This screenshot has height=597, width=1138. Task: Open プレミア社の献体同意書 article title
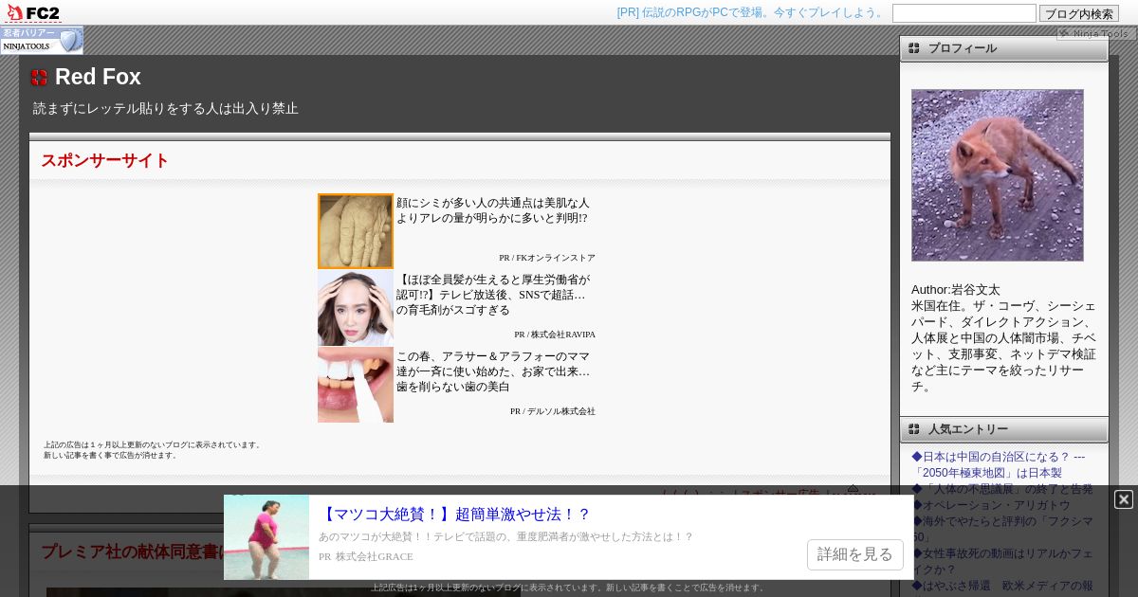coord(132,552)
